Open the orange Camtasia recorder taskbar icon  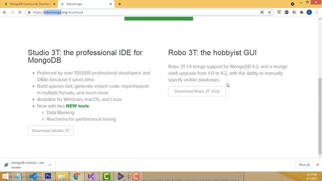(x=136, y=176)
